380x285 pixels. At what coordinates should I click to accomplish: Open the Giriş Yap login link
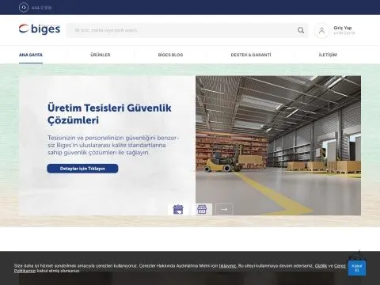(x=343, y=28)
